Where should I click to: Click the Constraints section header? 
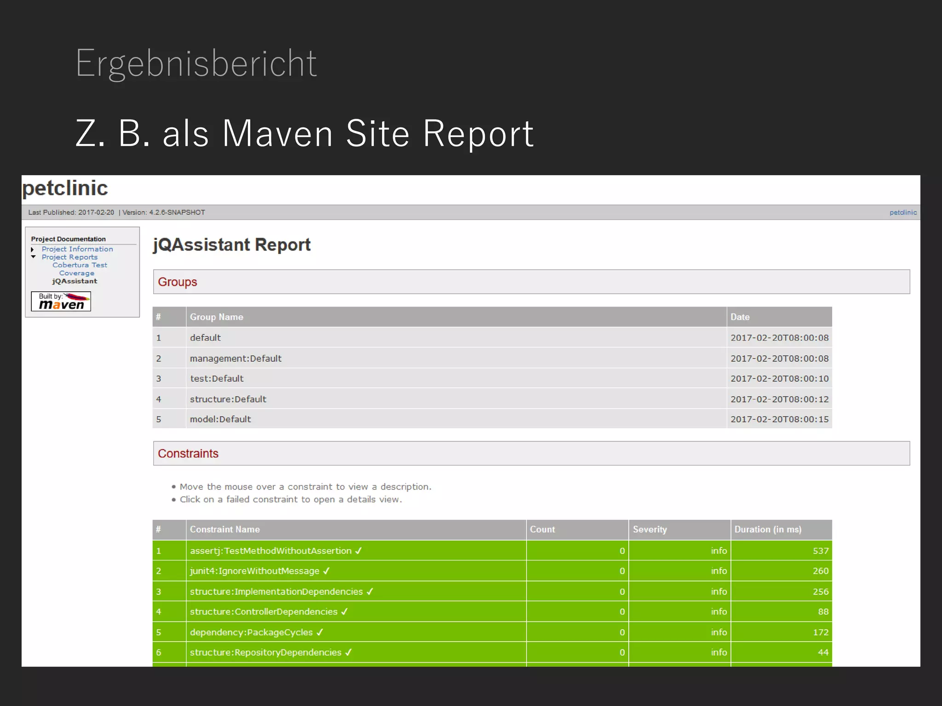(x=531, y=454)
